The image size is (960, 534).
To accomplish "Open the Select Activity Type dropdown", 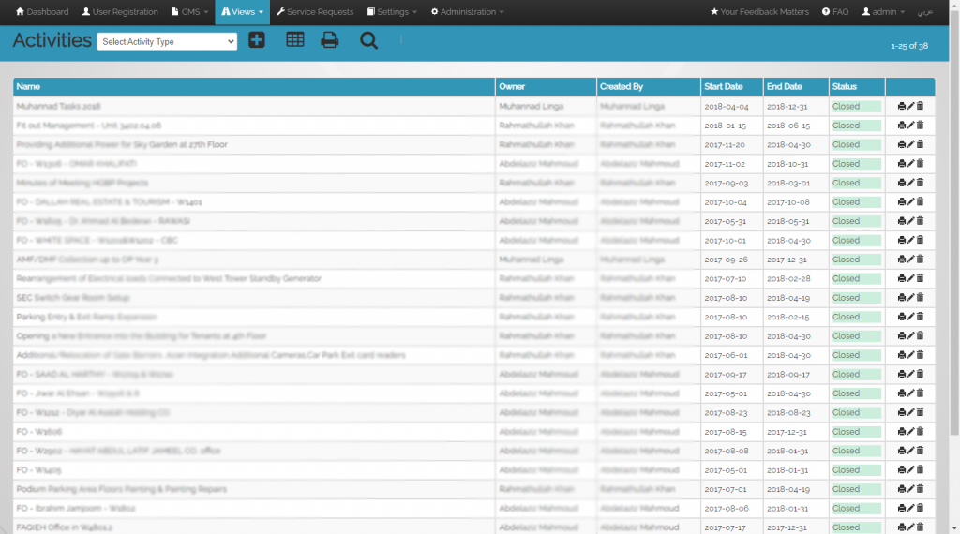I will click(167, 41).
